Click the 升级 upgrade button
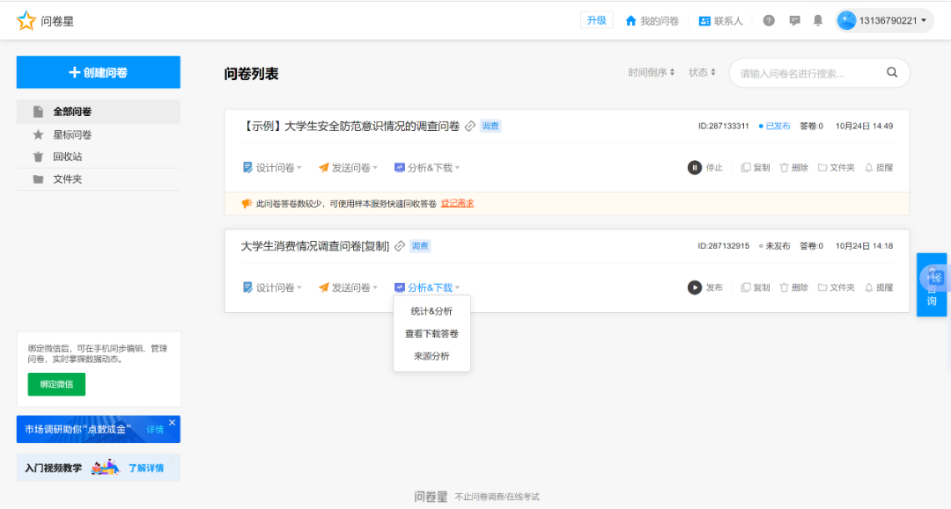Viewport: 951px width, 509px height. click(x=596, y=20)
